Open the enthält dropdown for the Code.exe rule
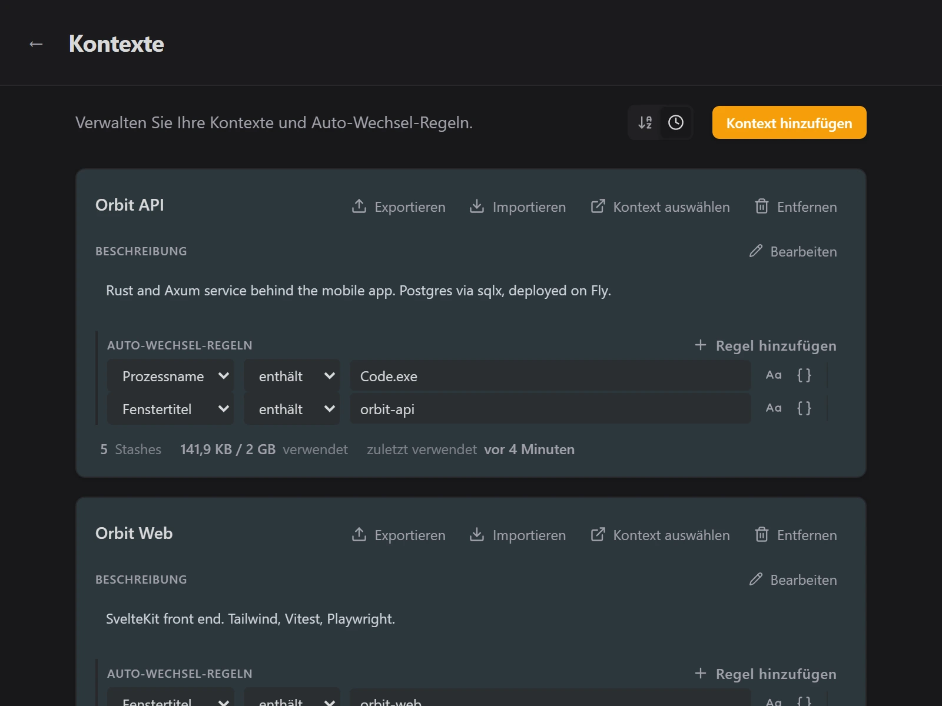The image size is (942, 706). pos(292,376)
